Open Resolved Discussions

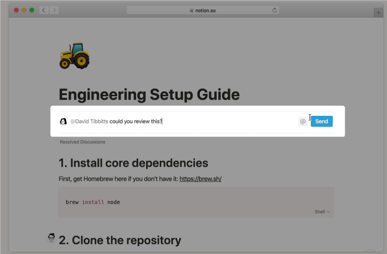(83, 142)
